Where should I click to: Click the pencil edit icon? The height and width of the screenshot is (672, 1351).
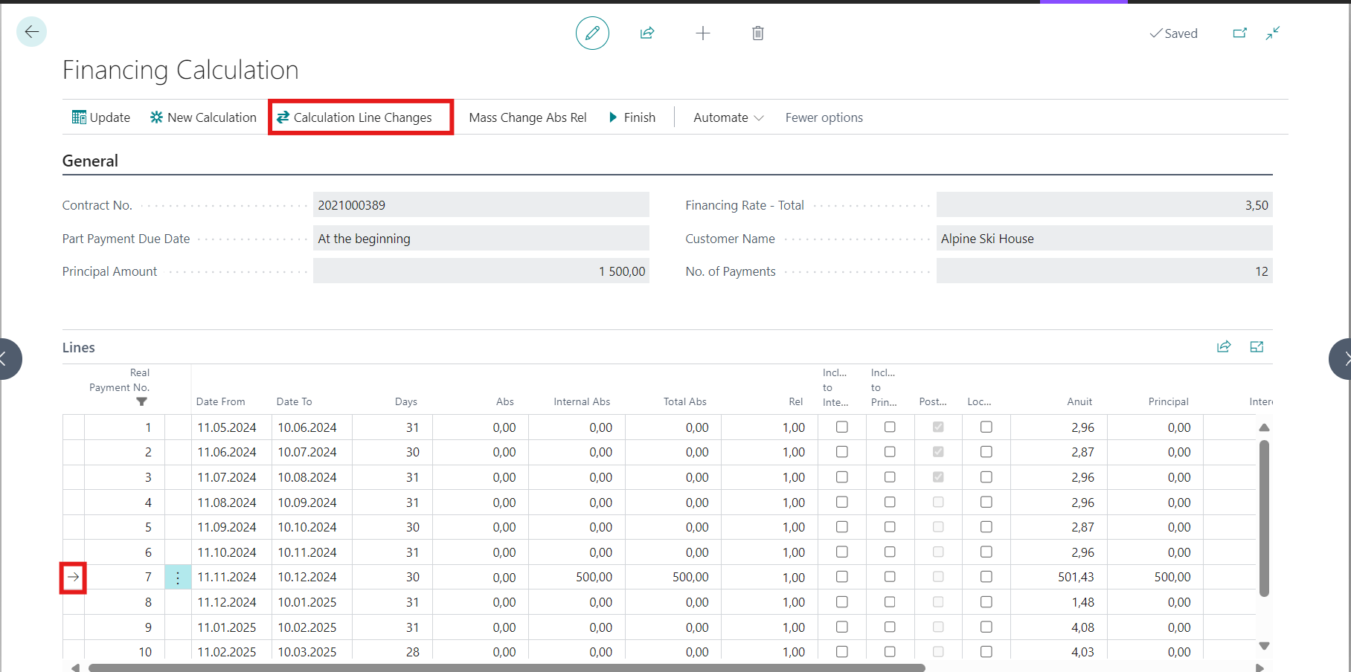point(592,33)
